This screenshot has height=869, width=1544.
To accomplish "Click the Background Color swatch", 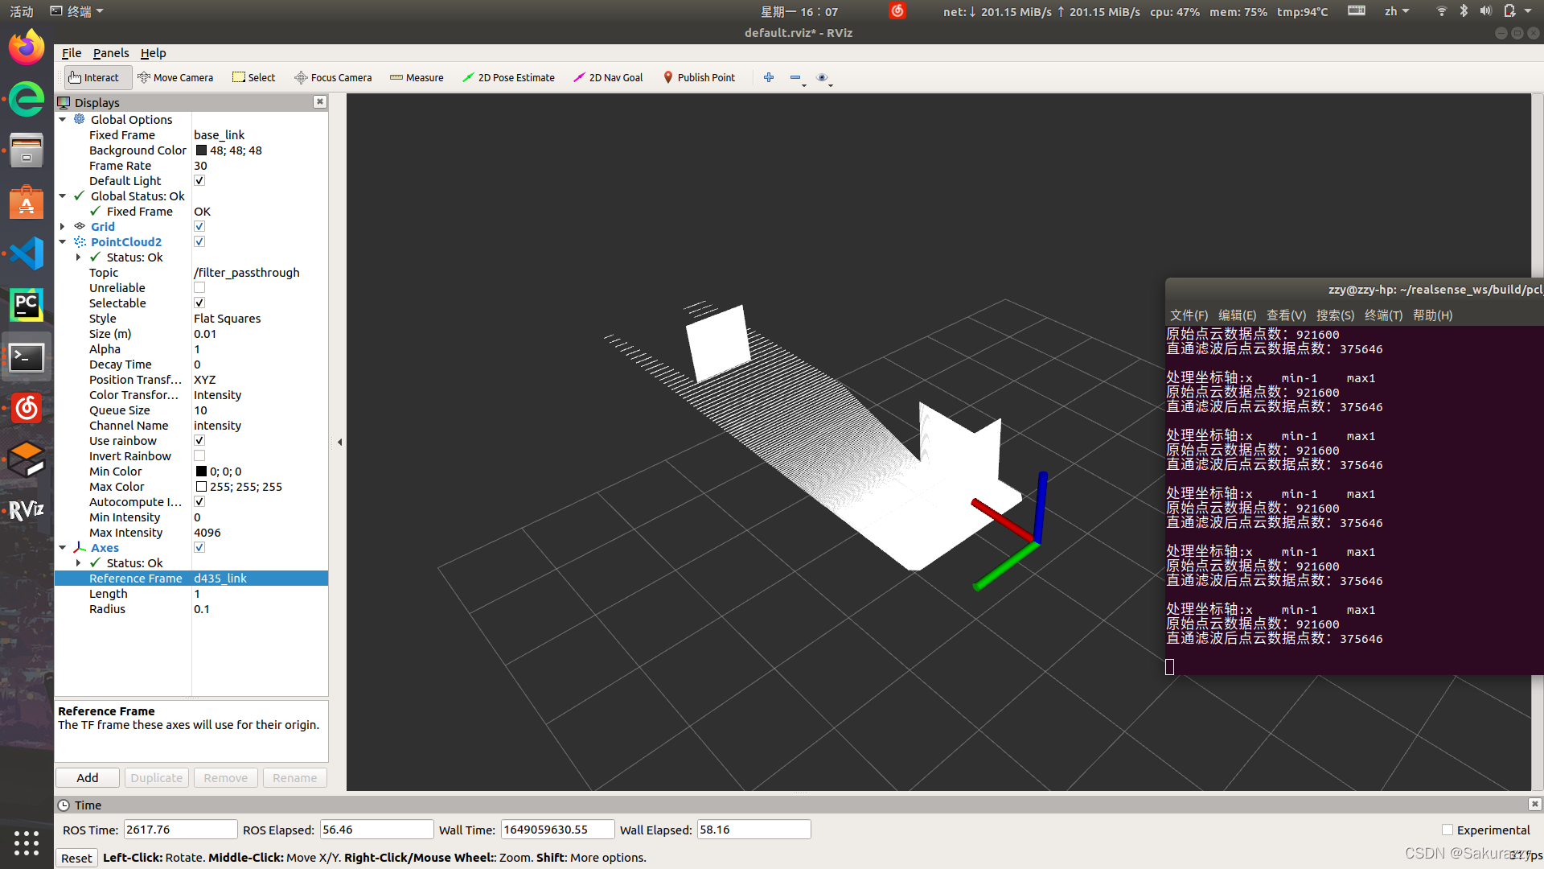I will 201,150.
